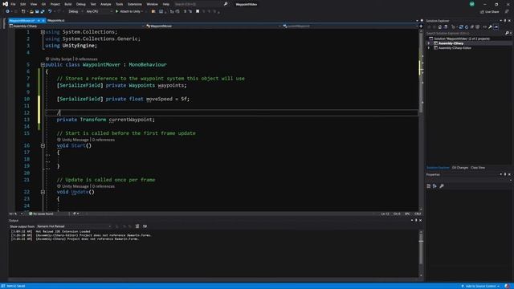
Task: Expand the Assembly-CSharp project node
Action: point(429,43)
